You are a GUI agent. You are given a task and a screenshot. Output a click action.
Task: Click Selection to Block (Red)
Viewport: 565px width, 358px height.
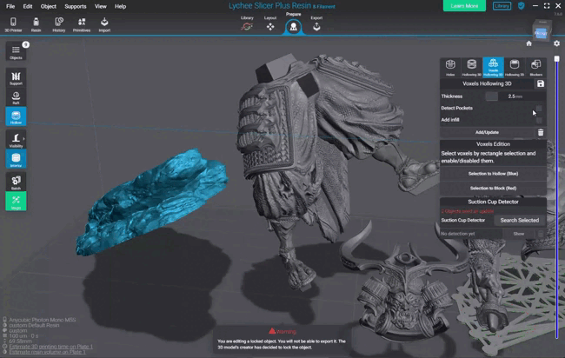click(x=493, y=188)
